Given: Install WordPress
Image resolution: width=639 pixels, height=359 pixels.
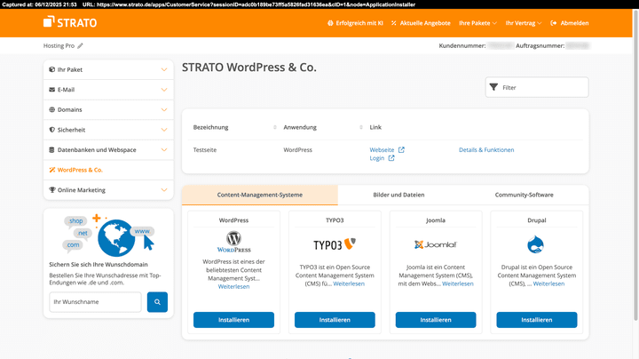Looking at the screenshot, I should (x=233, y=320).
